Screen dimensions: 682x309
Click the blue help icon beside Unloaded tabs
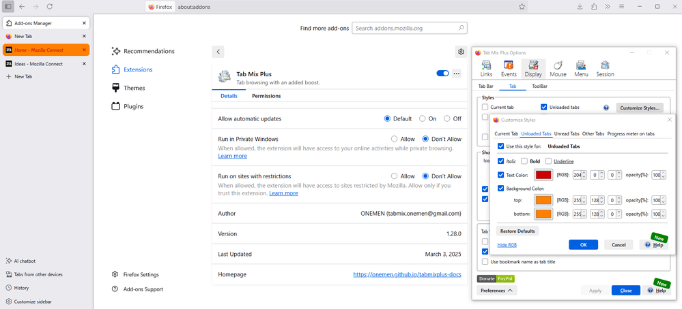click(606, 107)
